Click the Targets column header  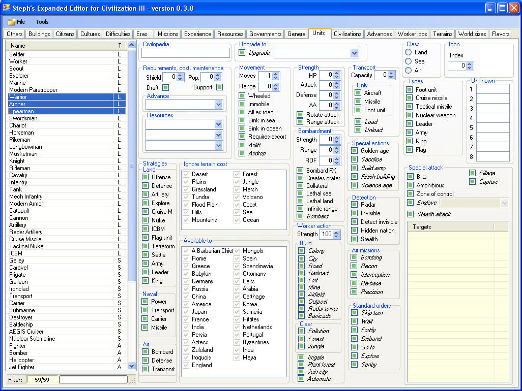tap(451, 227)
